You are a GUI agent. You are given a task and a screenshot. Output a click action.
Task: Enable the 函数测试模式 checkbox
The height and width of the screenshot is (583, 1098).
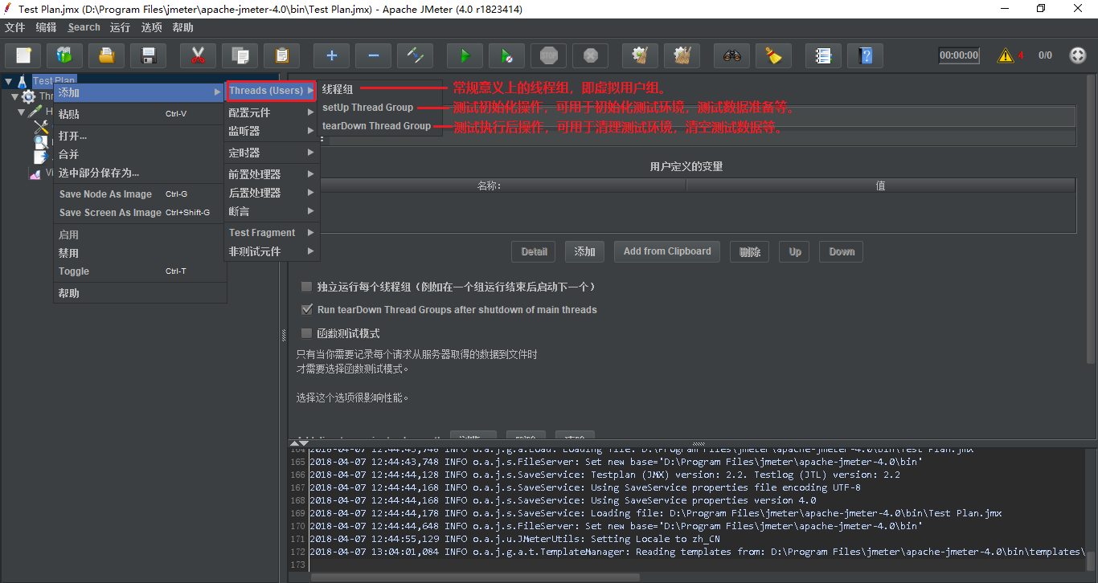(x=306, y=333)
